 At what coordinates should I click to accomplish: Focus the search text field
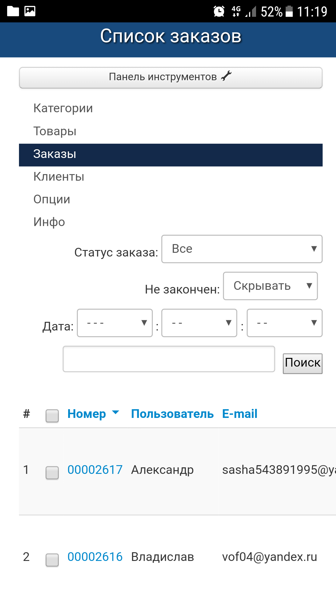click(169, 359)
